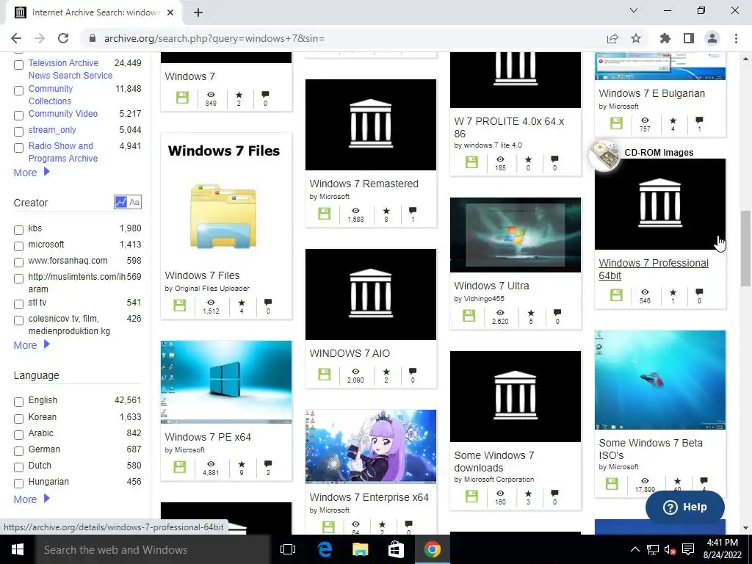Image resolution: width=752 pixels, height=564 pixels.
Task: Select the Internet Archive Search tab
Action: point(93,12)
